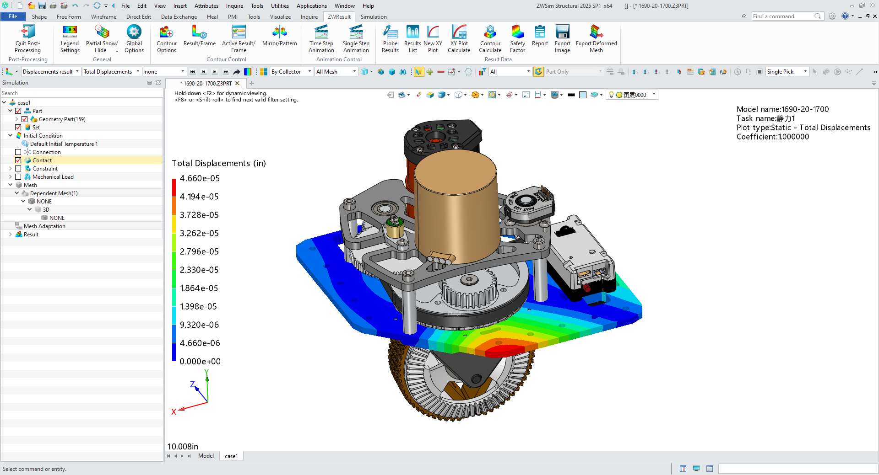Select Default Initial Temperature 1 item
Viewport: 879px width, 475px height.
[x=64, y=144]
